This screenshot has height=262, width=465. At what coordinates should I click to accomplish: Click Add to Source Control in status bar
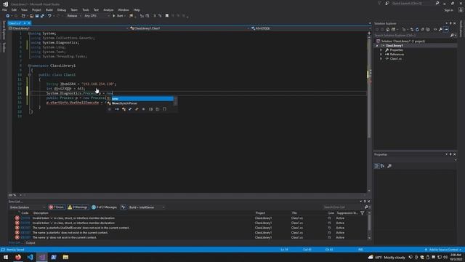coord(443,250)
